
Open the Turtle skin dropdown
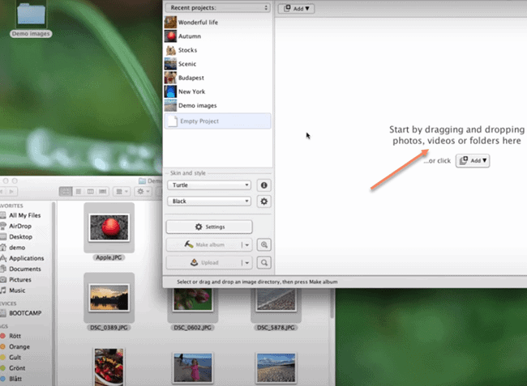(209, 185)
